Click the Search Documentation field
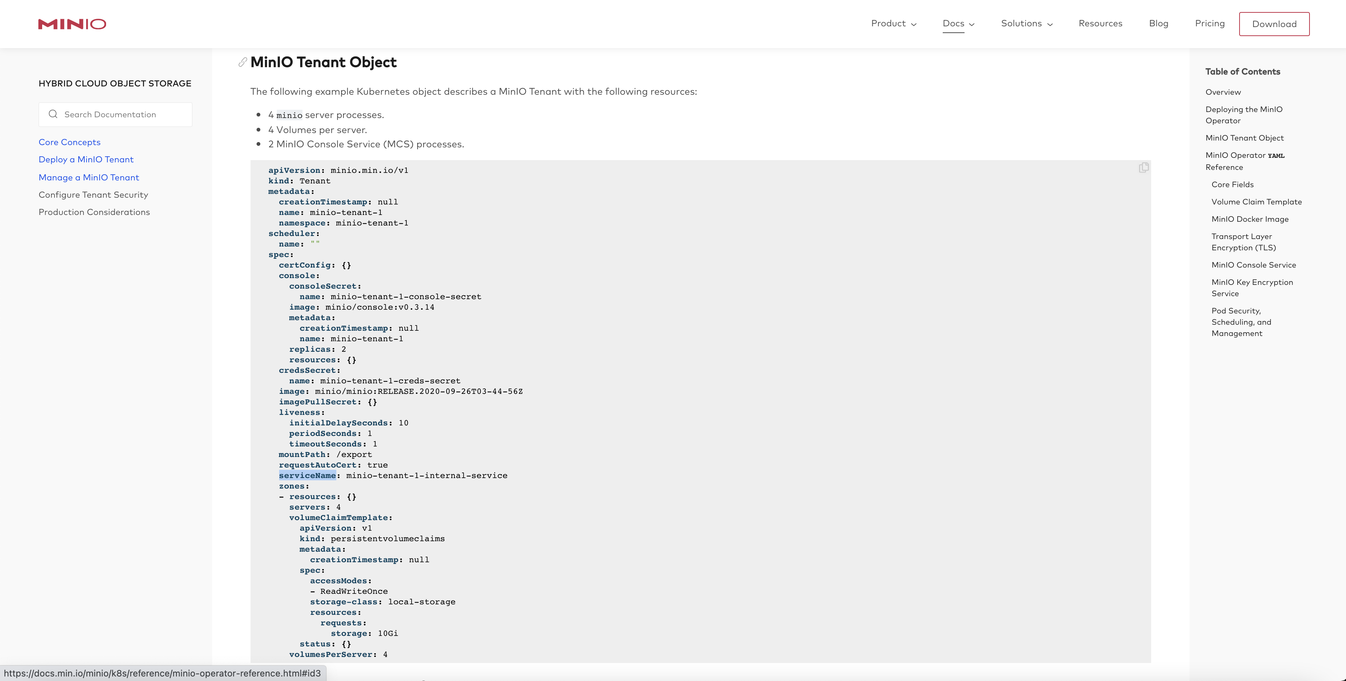This screenshot has height=681, width=1346. (120, 114)
